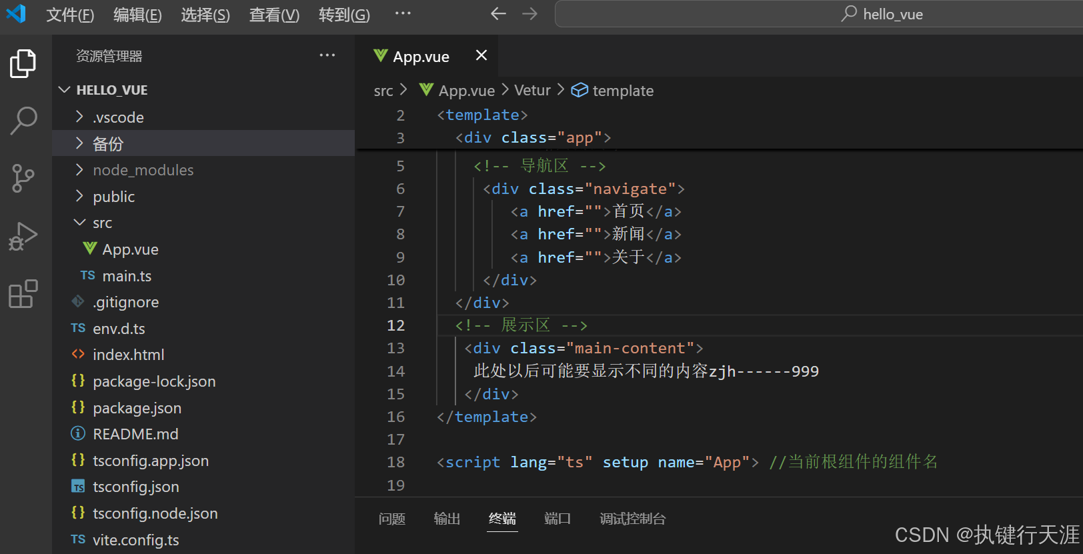
Task: Open the 选择(S) menu
Action: [205, 15]
